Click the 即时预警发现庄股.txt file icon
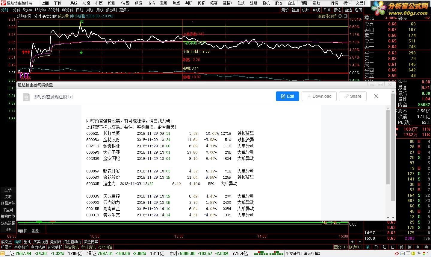Viewport: 431px width, 257px height. 26,97
